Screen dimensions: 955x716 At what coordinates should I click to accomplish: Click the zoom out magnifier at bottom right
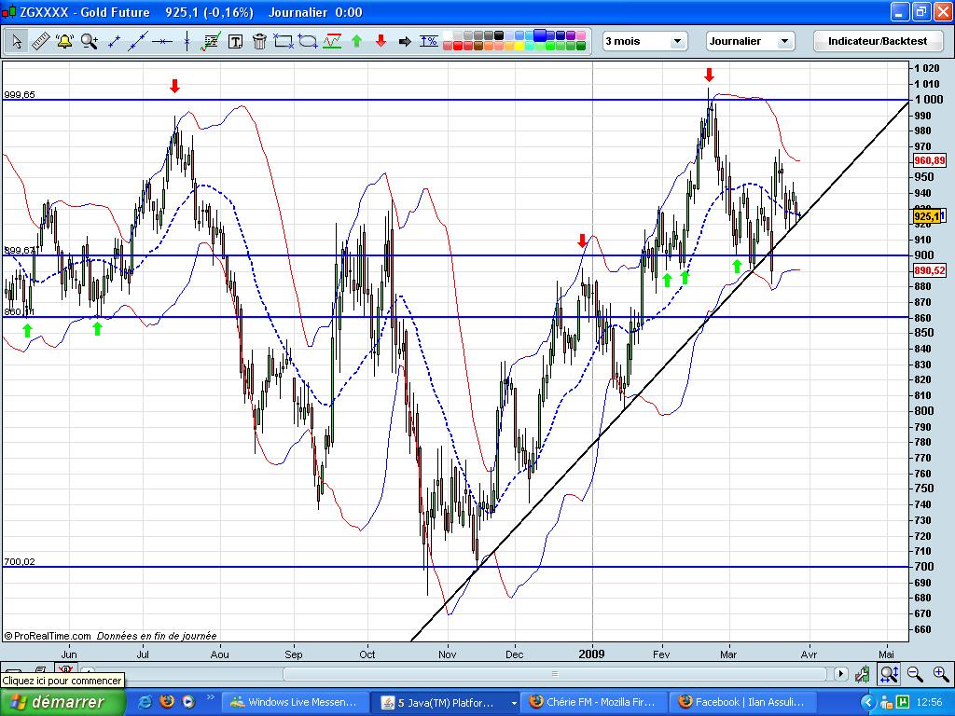(x=915, y=673)
